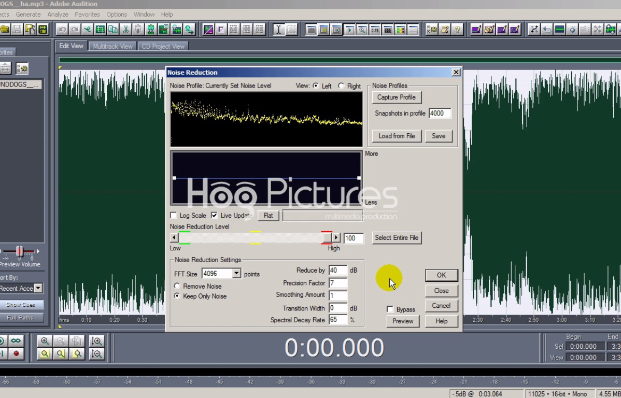The height and width of the screenshot is (398, 621).
Task: Open the Help menu
Action: coord(167,15)
